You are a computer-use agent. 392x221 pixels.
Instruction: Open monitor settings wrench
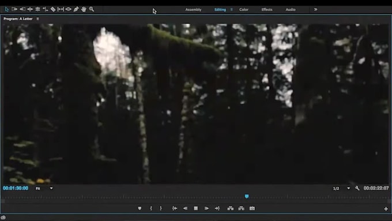[x=357, y=188]
